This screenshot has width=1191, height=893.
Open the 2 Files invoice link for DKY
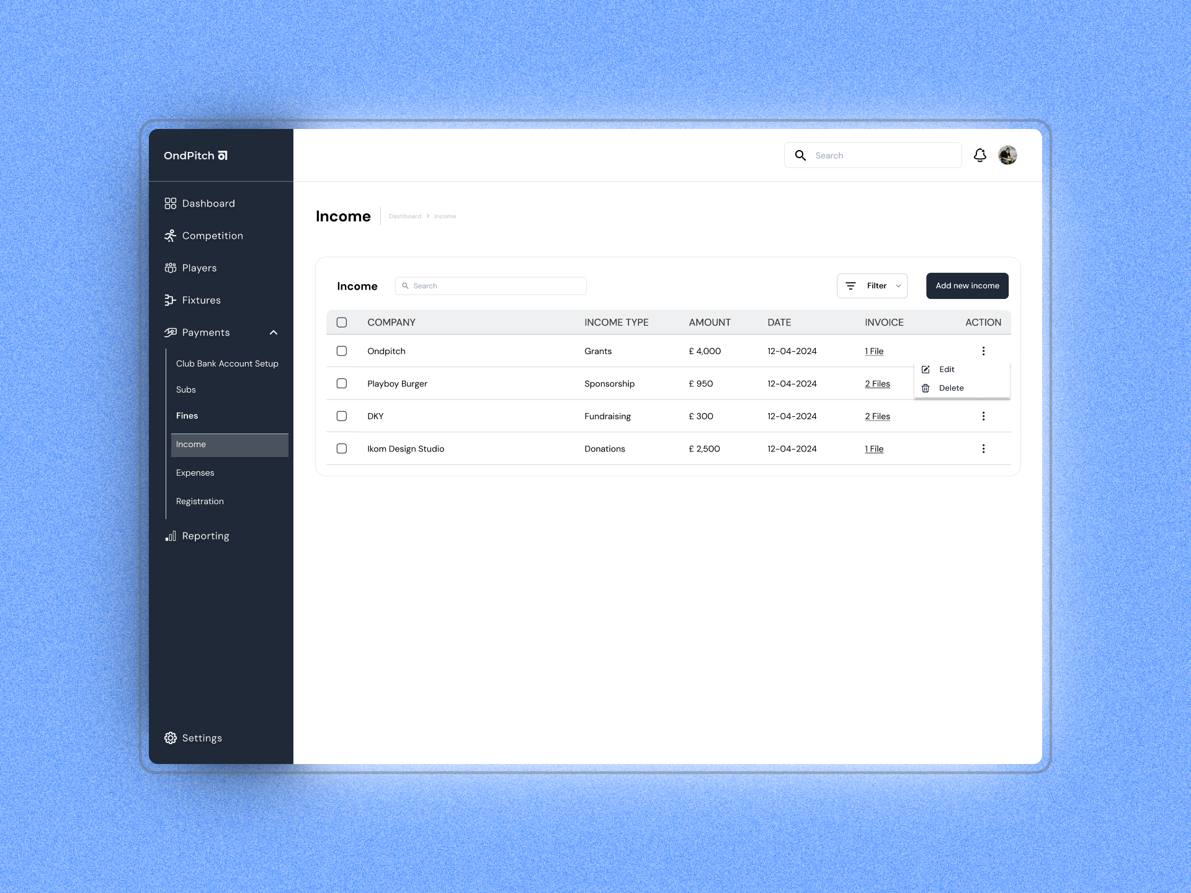tap(877, 416)
